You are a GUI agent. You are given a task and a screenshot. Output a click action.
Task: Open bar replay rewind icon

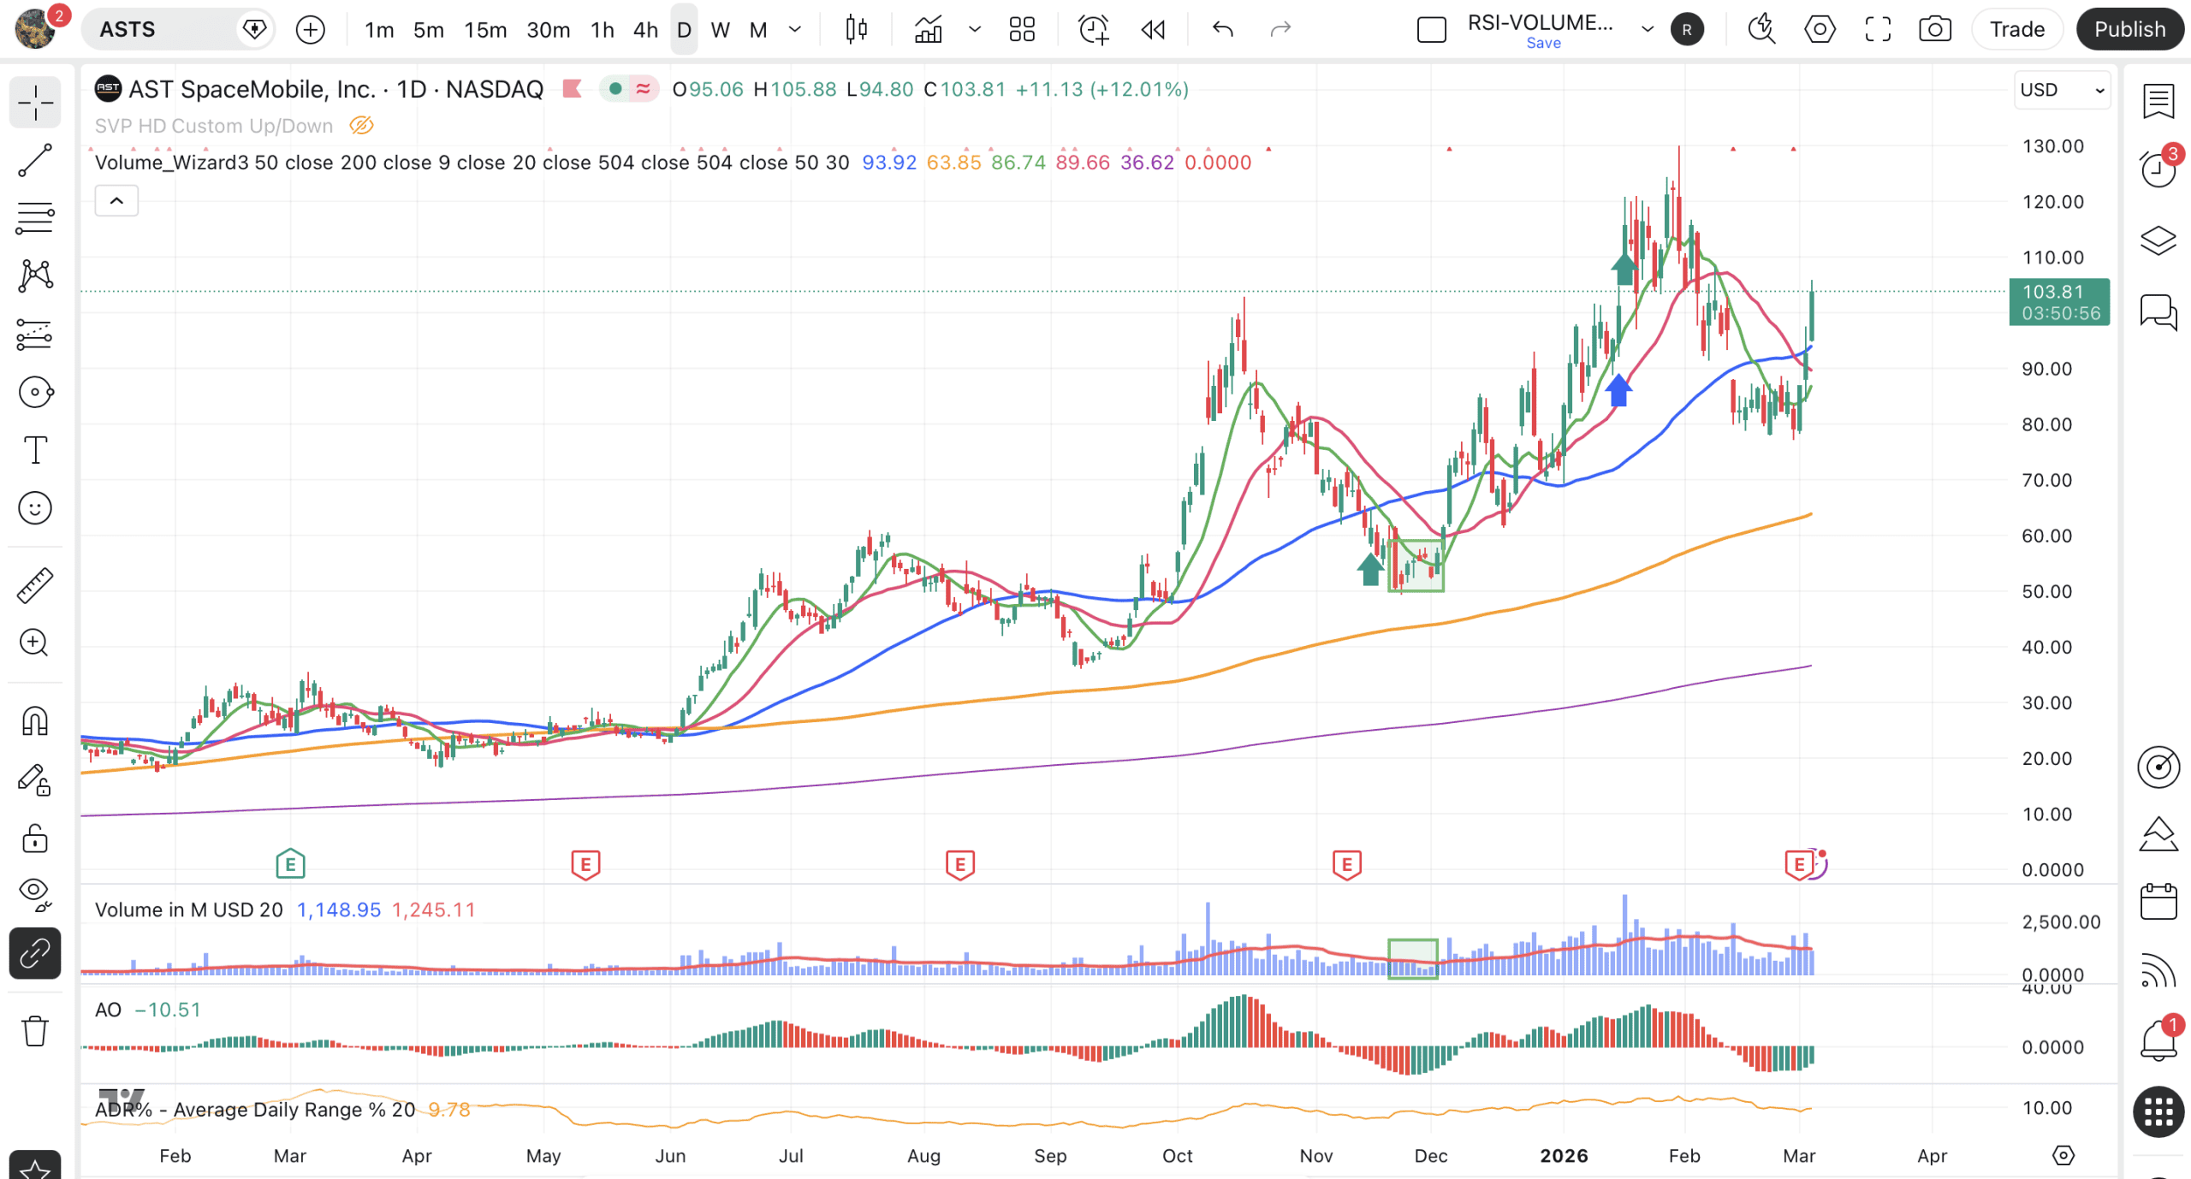[1153, 30]
